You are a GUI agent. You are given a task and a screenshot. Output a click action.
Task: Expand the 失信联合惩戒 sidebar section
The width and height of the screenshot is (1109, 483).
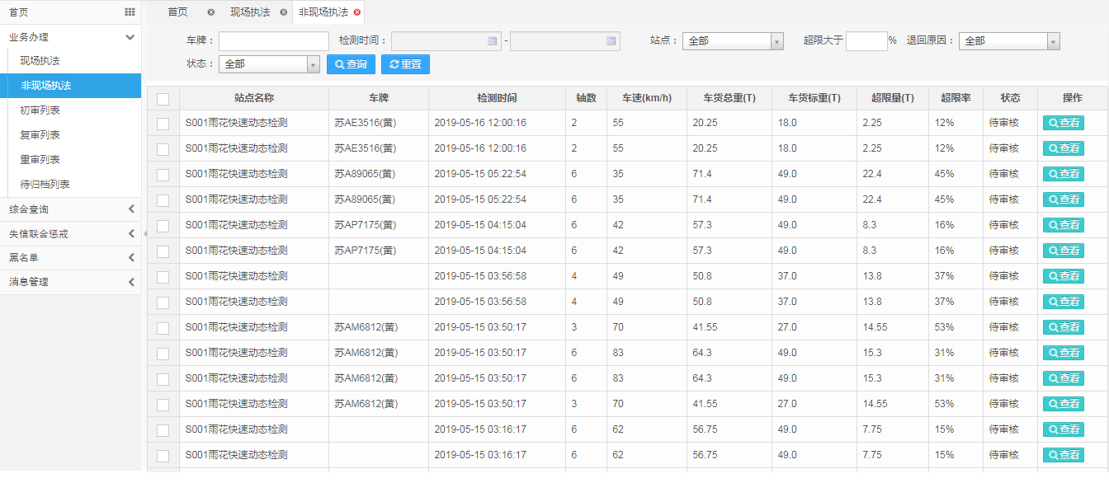(131, 234)
